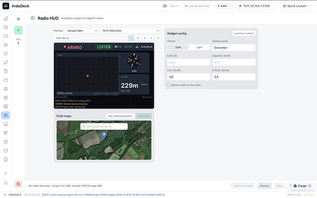Click the Edit layout button
This screenshot has width=317, height=198.
tap(62, 38)
